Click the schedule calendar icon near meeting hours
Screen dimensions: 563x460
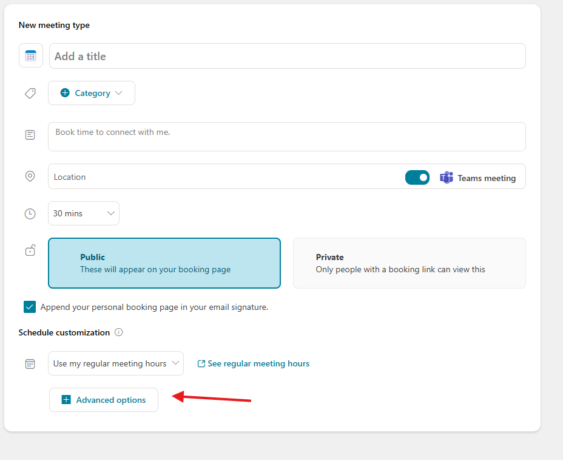[x=30, y=364]
